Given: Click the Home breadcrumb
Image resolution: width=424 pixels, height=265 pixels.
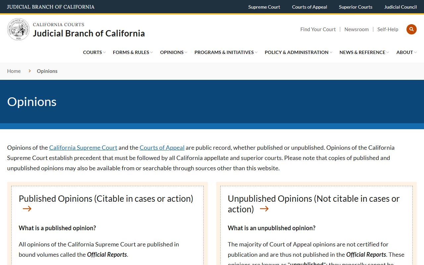Looking at the screenshot, I should [x=14, y=71].
